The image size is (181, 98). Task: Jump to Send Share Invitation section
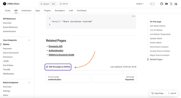coord(159,47)
